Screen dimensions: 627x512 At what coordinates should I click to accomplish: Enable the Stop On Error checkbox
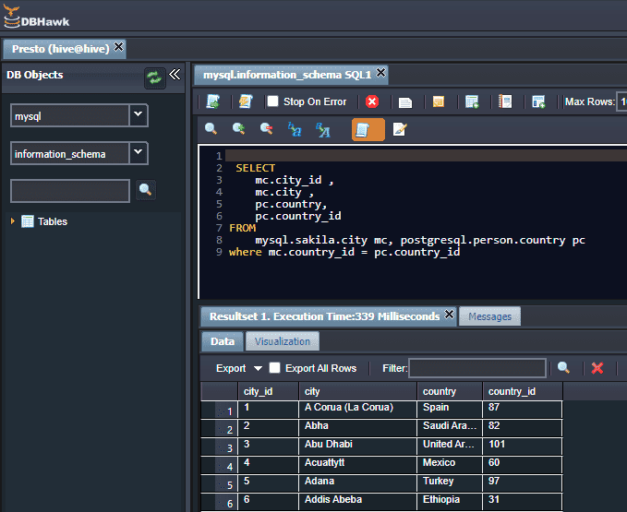point(272,101)
